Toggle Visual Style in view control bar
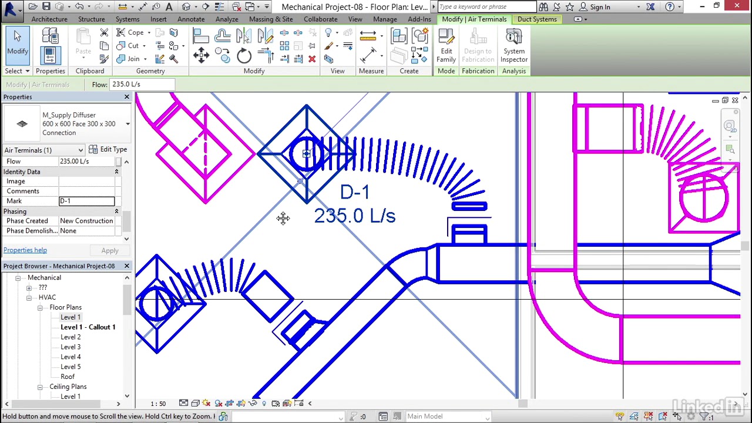This screenshot has width=752, height=423. pos(195,403)
